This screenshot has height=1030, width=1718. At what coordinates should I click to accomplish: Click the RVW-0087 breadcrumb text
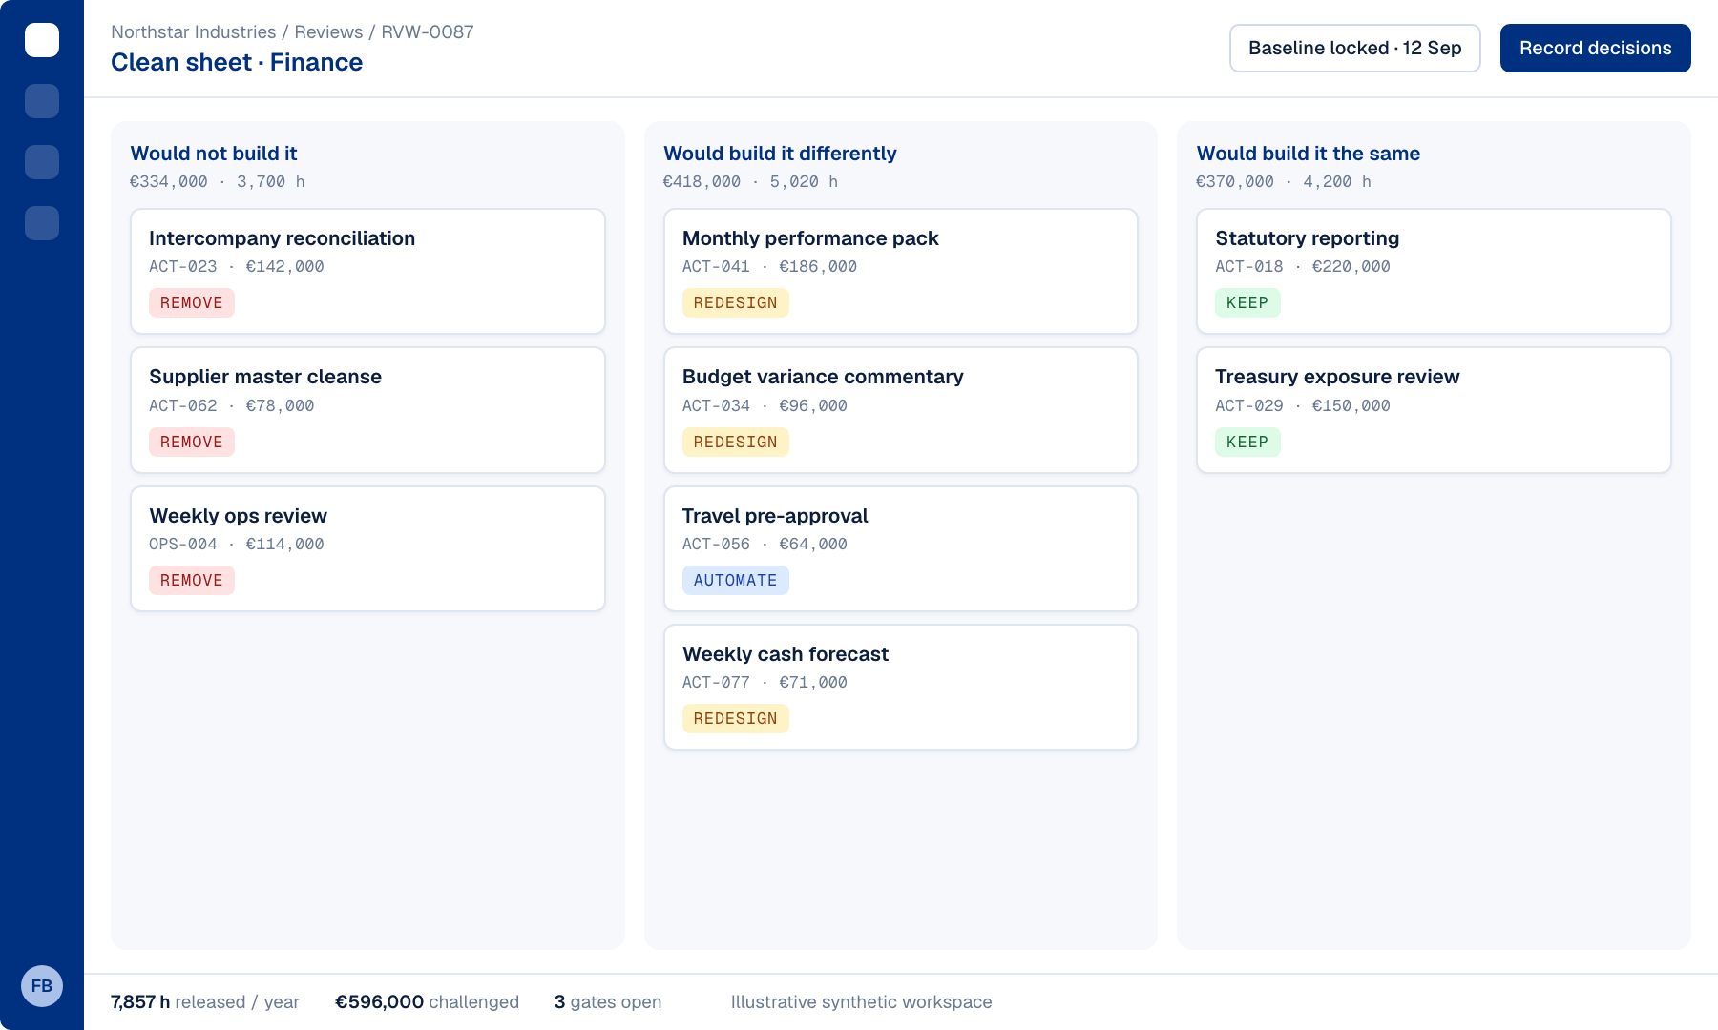pyautogui.click(x=428, y=31)
